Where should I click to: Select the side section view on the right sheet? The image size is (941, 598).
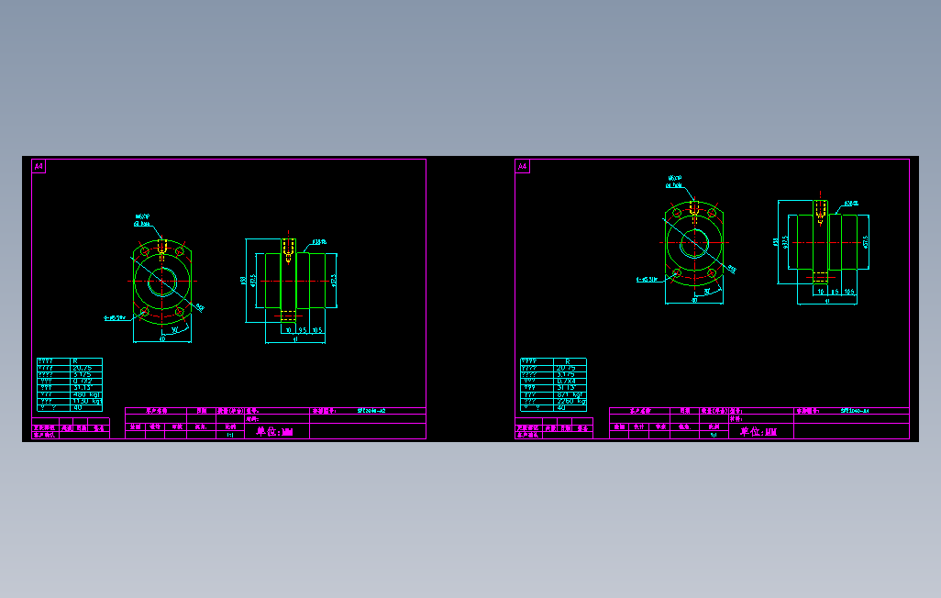[827, 242]
